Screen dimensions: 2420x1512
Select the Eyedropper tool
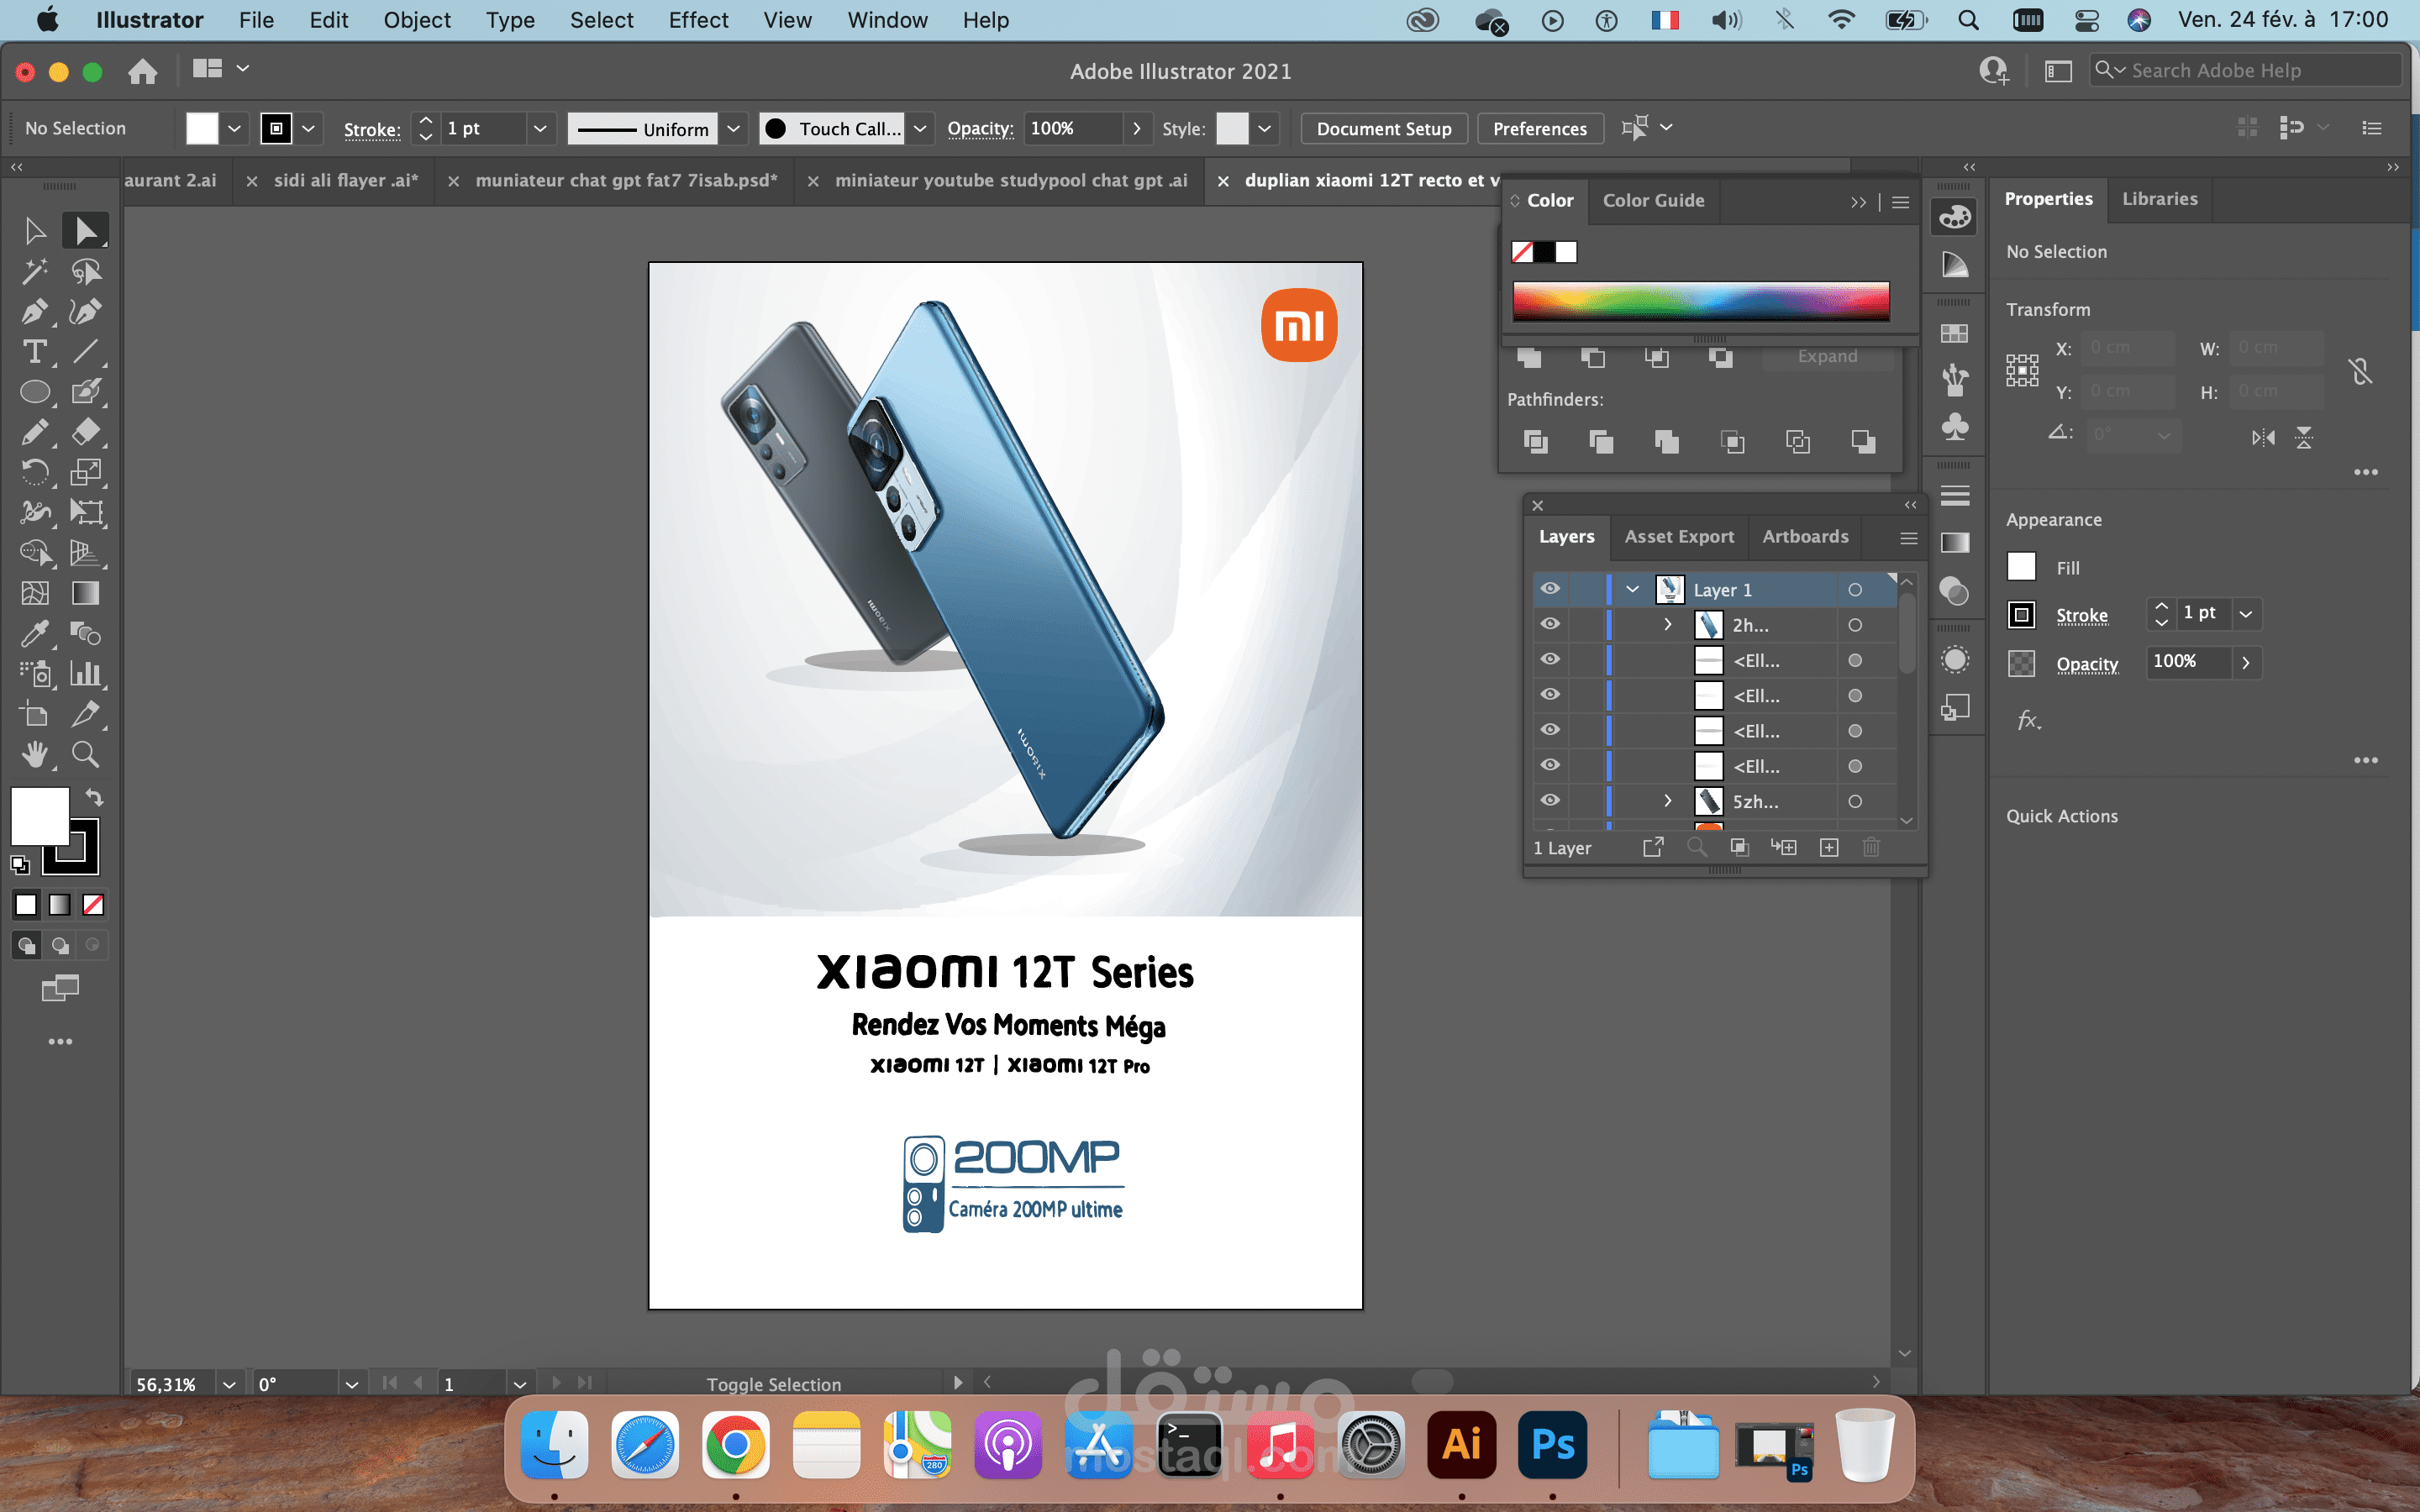click(34, 633)
